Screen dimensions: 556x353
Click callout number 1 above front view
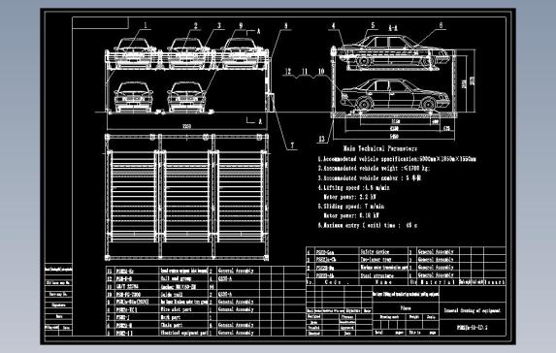pyautogui.click(x=145, y=25)
